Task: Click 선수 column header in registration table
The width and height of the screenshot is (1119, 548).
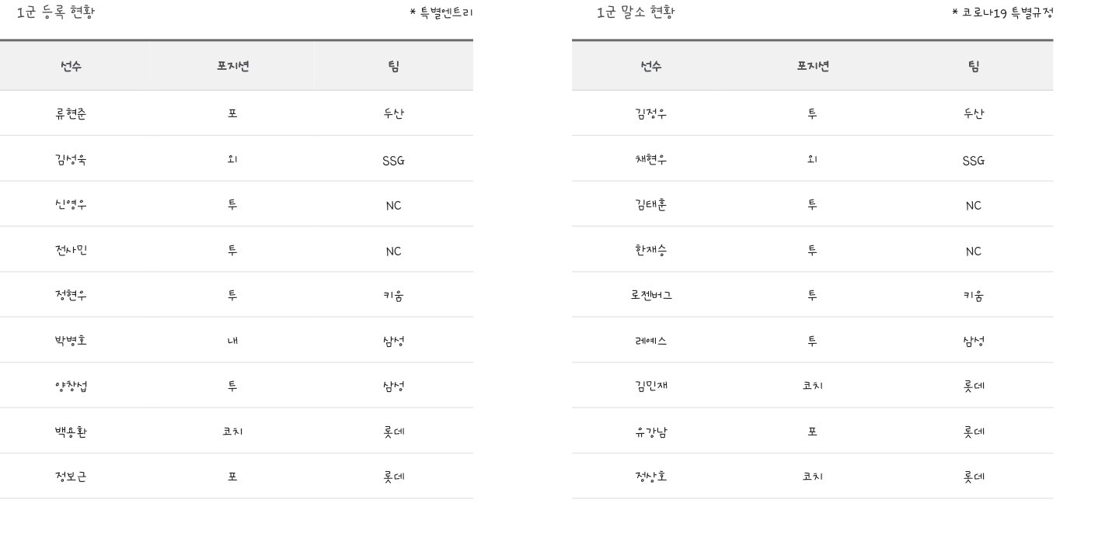Action: pos(71,66)
